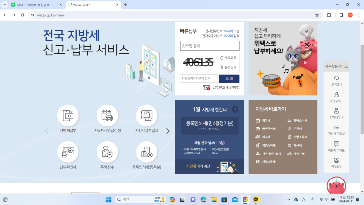This screenshot has height=205, width=364.
Task: Open the Chrome profile avatar
Action: click(350, 15)
